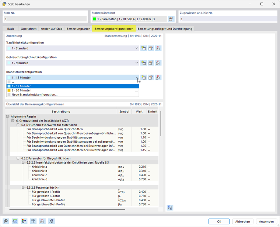The height and width of the screenshot is (227, 280).
Task: Click the table's vertical scrollbar
Action: point(161,123)
